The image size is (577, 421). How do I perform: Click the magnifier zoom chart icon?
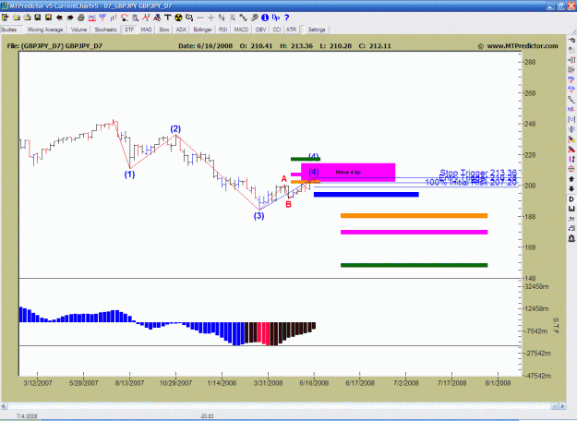[136, 18]
